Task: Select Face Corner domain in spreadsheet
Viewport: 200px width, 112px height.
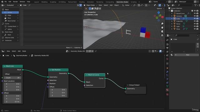Action: click(10, 21)
